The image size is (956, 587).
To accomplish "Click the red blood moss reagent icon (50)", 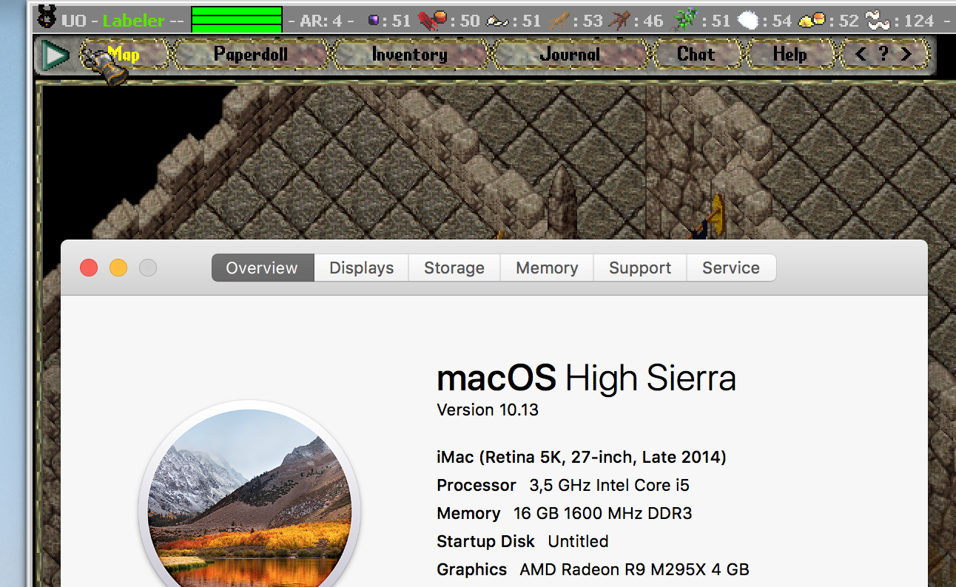I will point(431,20).
